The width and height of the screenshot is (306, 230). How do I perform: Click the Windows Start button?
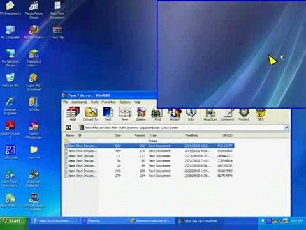(x=13, y=221)
